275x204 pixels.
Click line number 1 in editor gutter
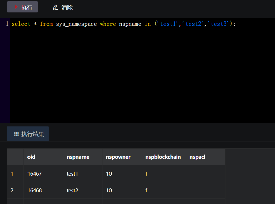tap(7, 24)
